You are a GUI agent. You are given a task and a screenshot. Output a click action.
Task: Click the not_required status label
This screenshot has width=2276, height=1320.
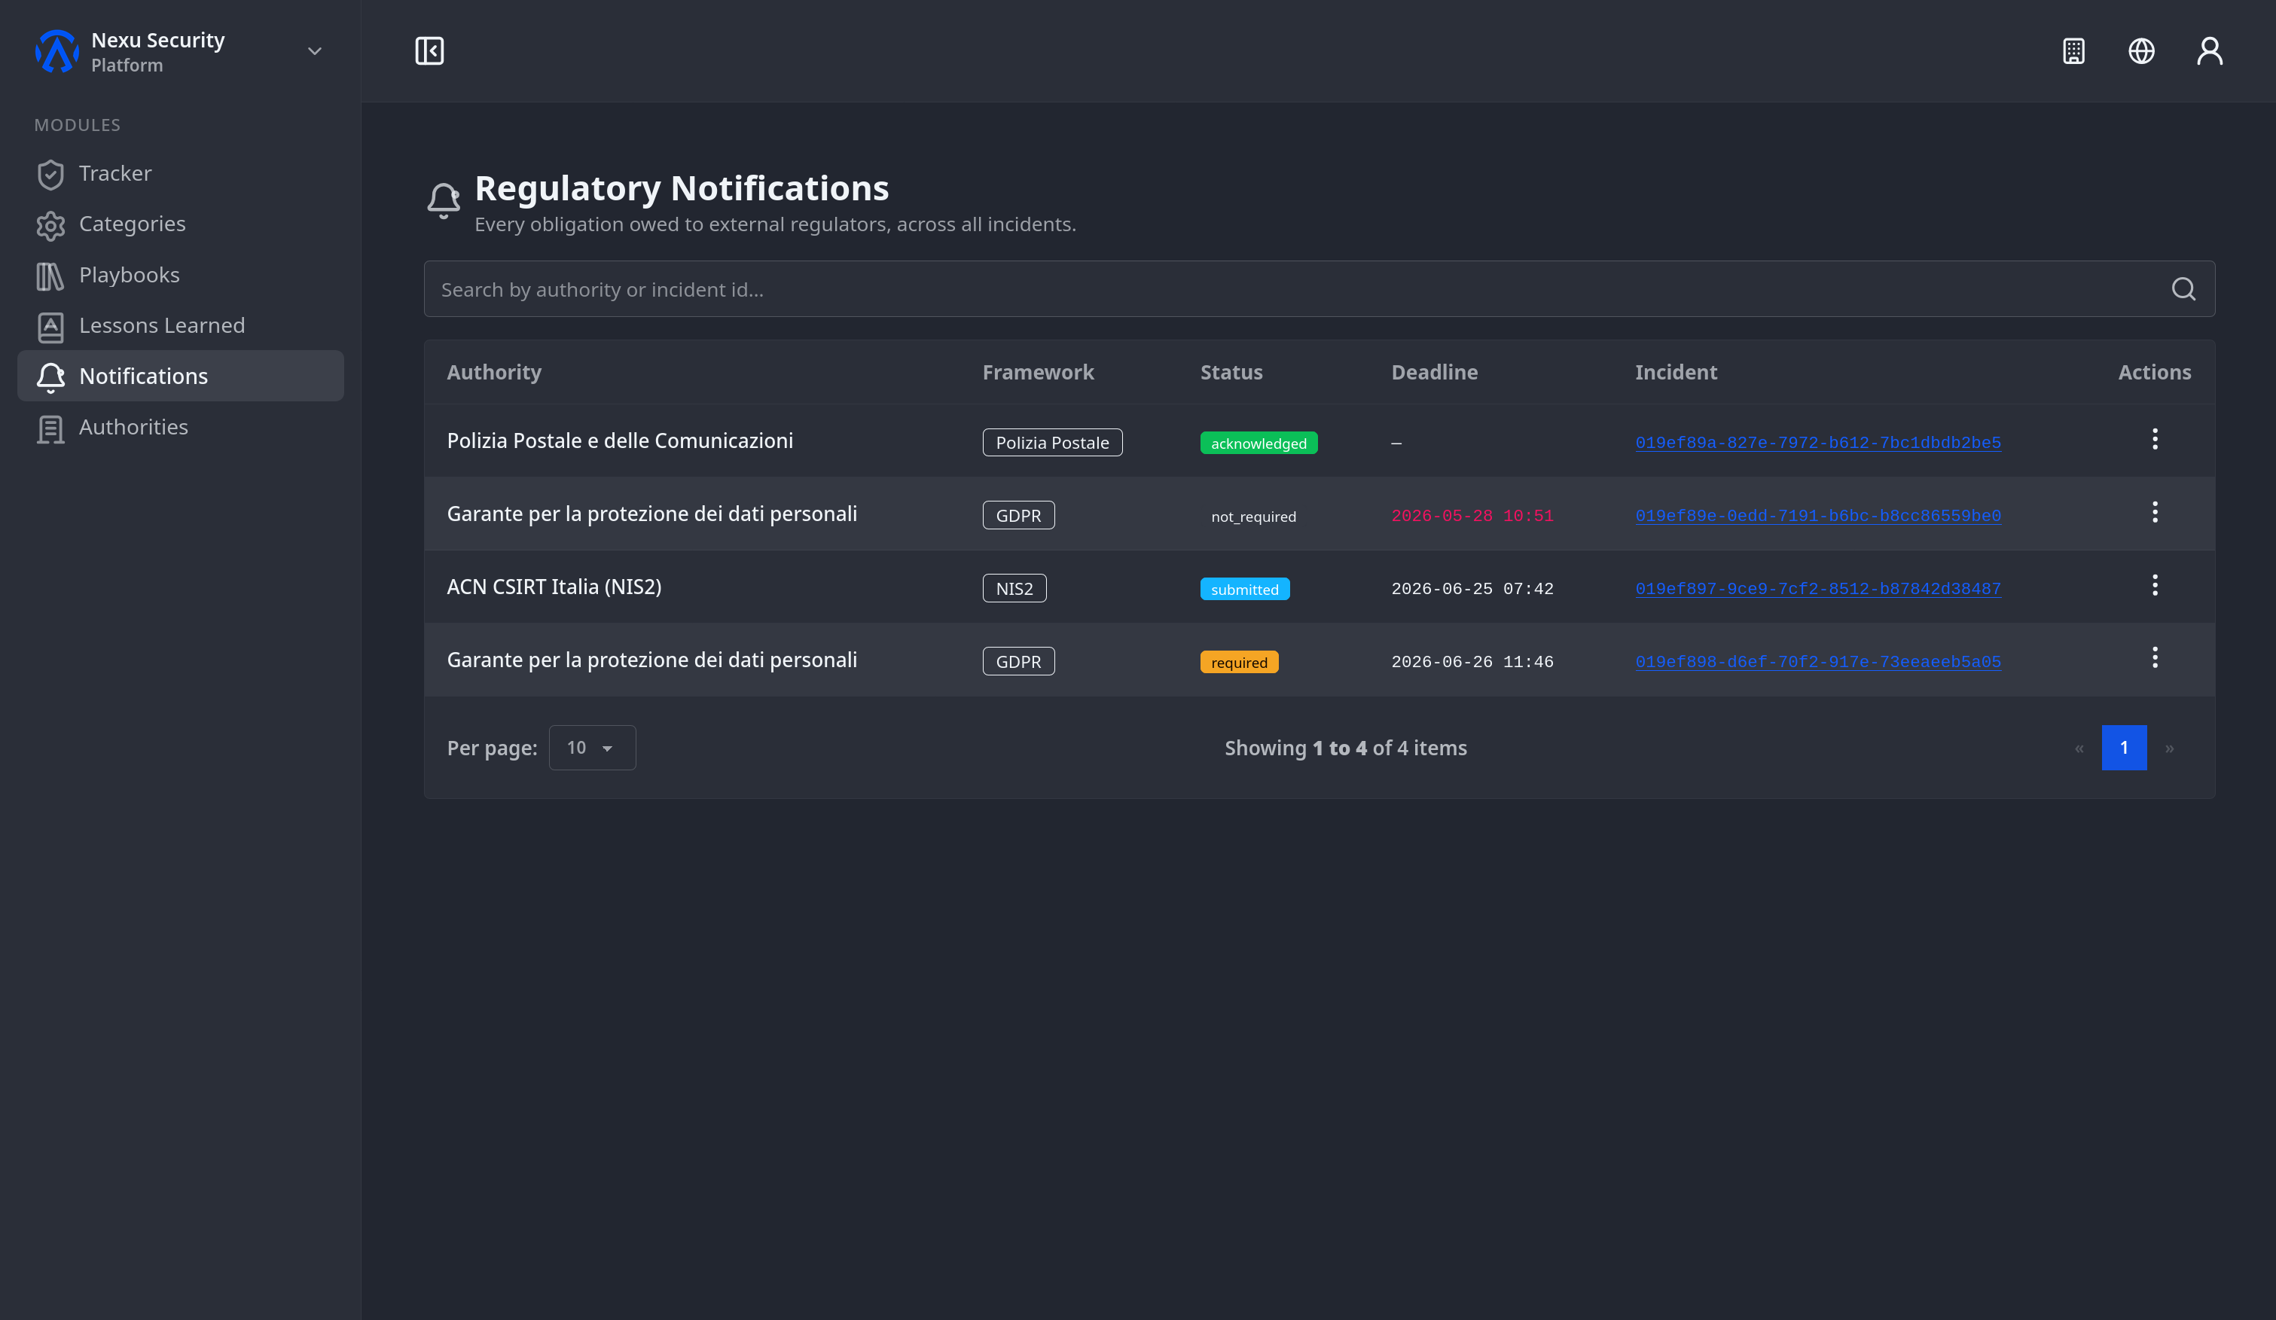1252,517
